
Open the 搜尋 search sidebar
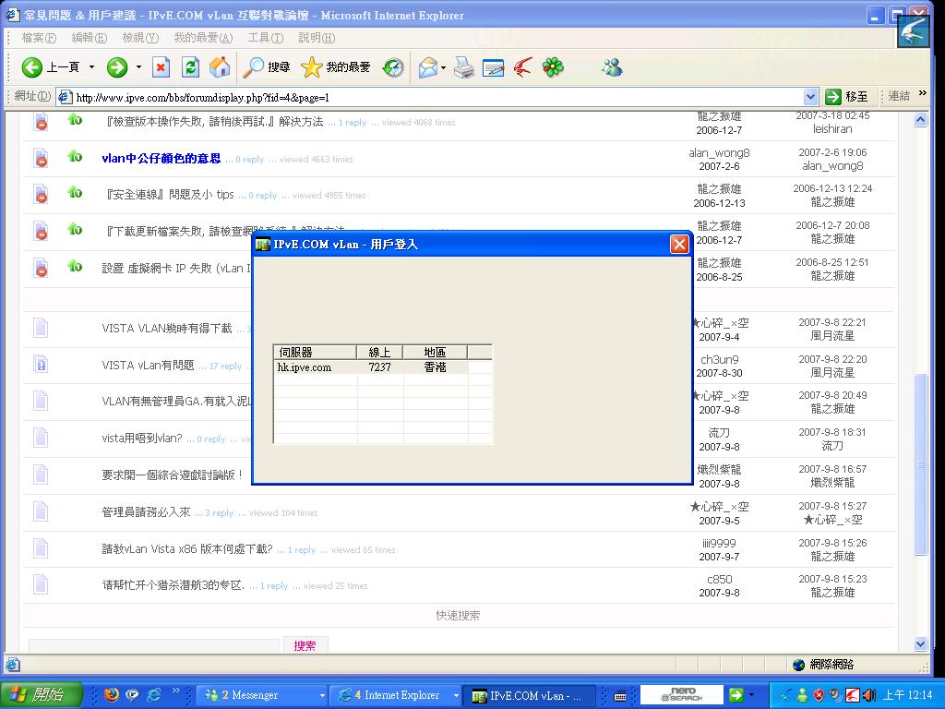[268, 67]
